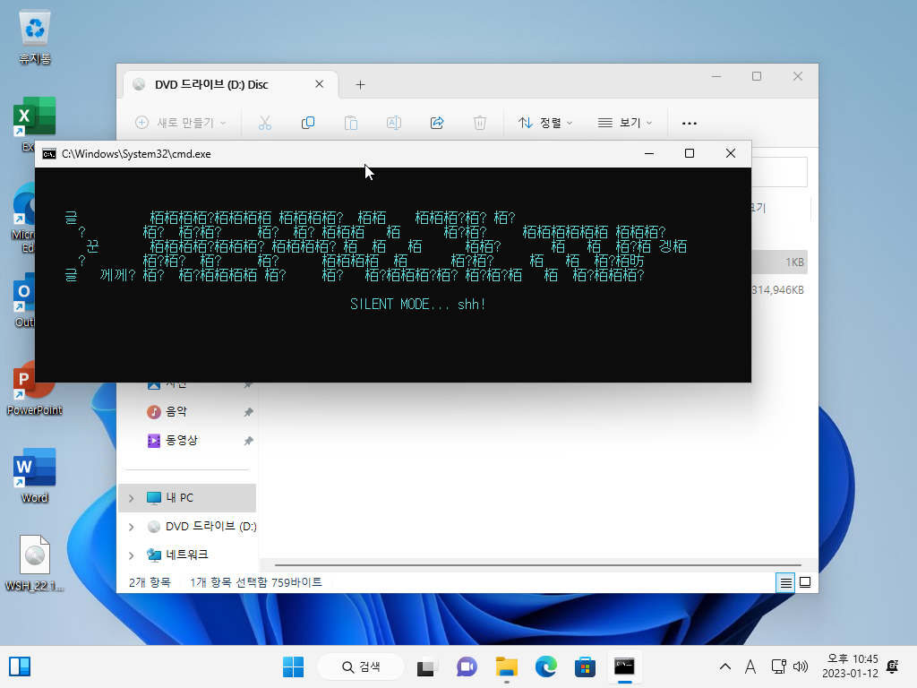
Task: Expand the 네트워크 tree node
Action: [131, 555]
